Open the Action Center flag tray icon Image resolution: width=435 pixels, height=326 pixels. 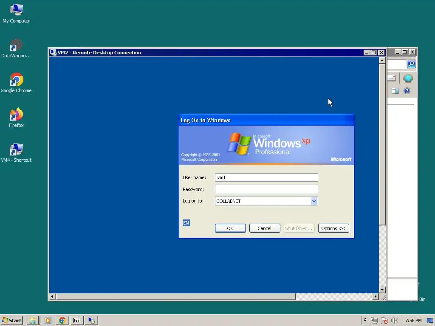click(x=384, y=320)
